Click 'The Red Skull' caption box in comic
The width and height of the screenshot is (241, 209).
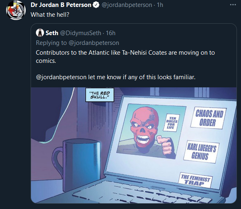100,95
